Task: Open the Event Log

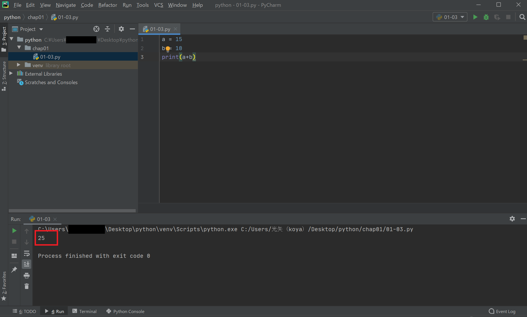Action: coord(502,311)
